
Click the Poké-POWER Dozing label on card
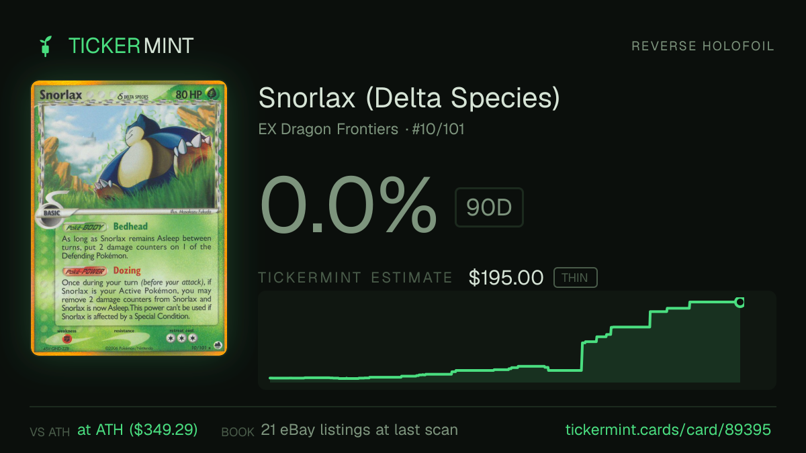point(102,270)
